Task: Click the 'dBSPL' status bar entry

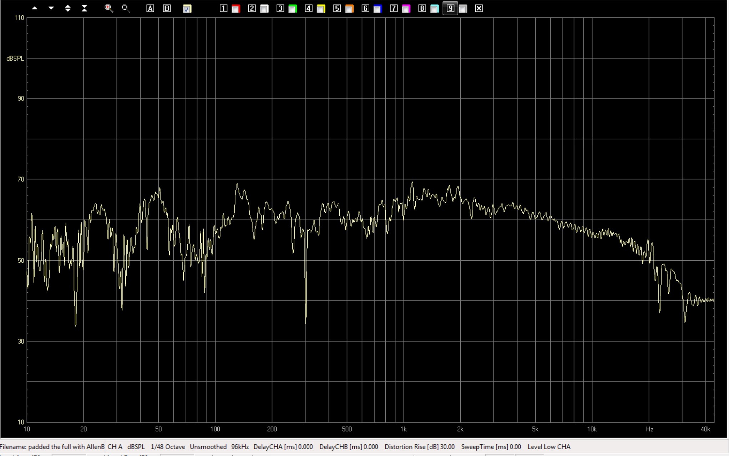Action: click(x=136, y=447)
